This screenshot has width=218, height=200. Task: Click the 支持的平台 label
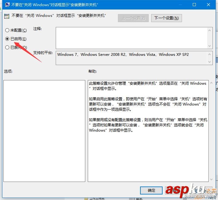(43, 53)
